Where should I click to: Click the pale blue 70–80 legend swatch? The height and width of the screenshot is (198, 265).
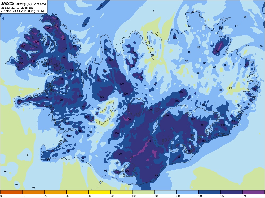pos(165,192)
